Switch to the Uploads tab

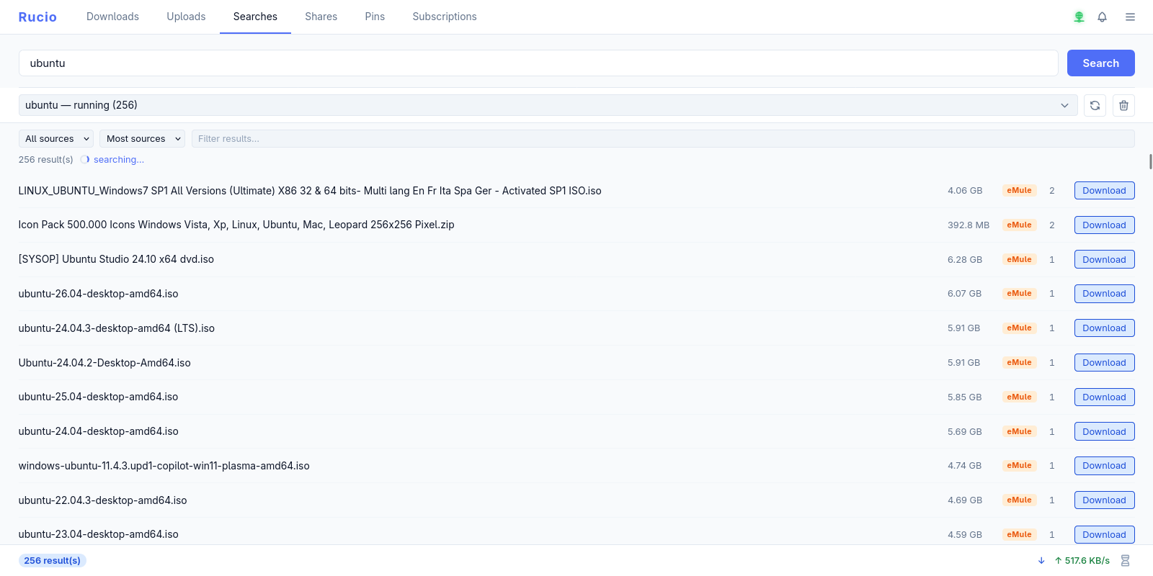point(186,17)
